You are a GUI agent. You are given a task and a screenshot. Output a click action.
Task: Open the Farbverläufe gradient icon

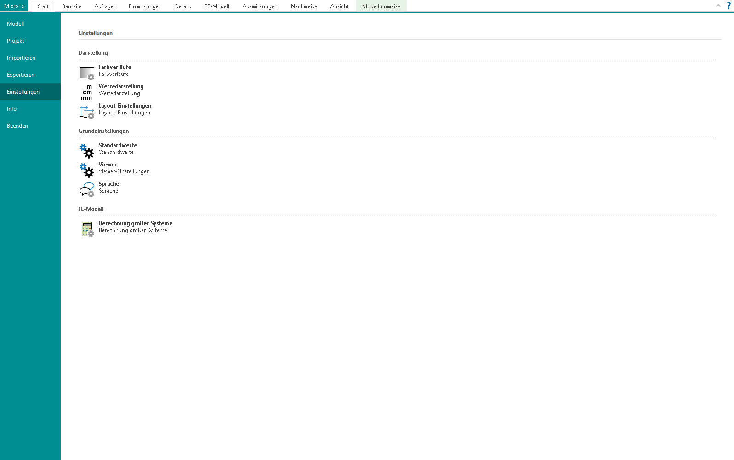(87, 73)
